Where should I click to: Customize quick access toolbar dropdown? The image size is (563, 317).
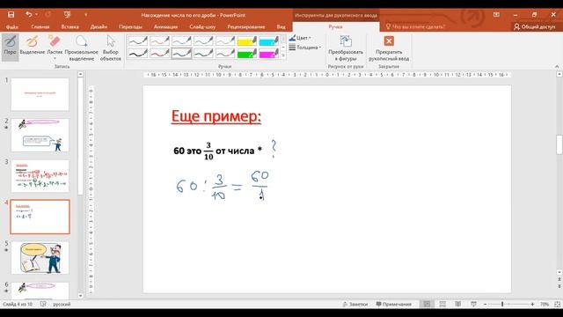pyautogui.click(x=86, y=15)
